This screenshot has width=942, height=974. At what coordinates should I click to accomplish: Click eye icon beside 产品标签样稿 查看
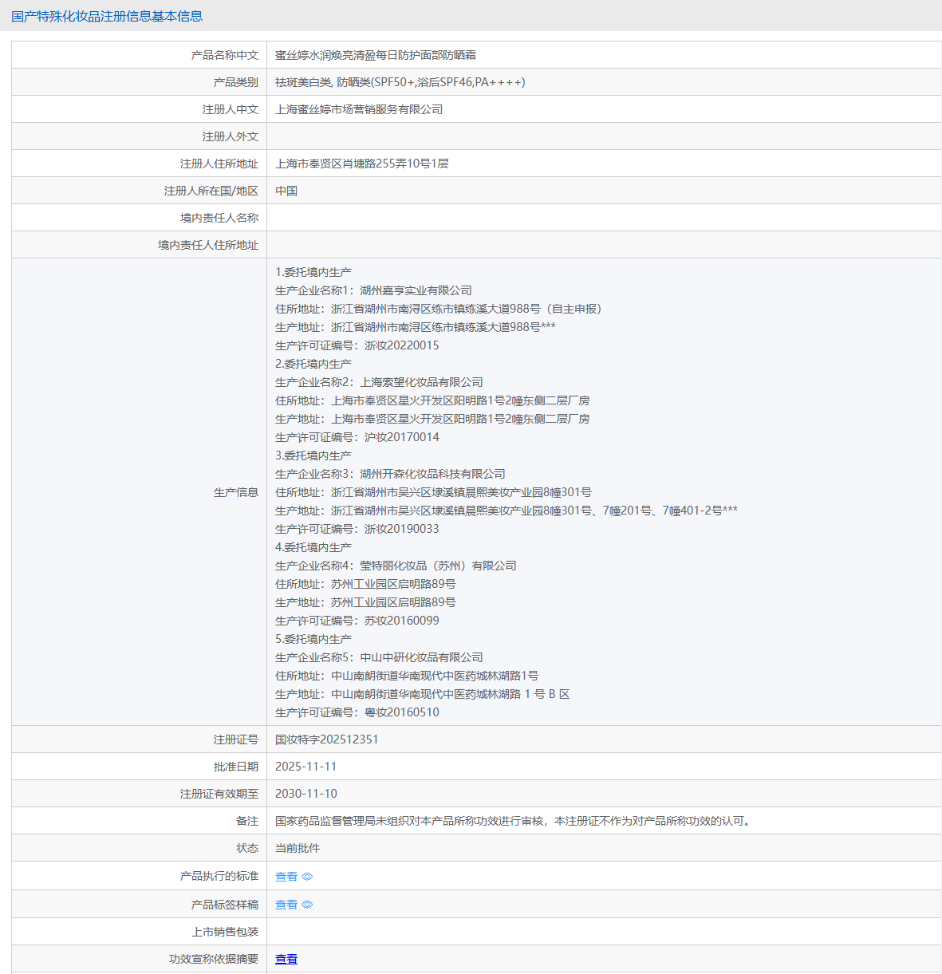point(307,905)
